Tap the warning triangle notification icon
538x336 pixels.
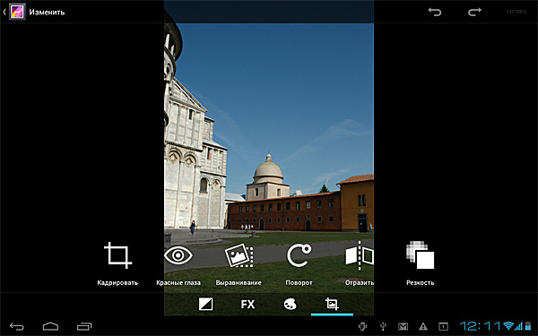click(x=423, y=327)
